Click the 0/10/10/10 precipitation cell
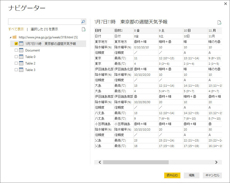 pos(146,47)
